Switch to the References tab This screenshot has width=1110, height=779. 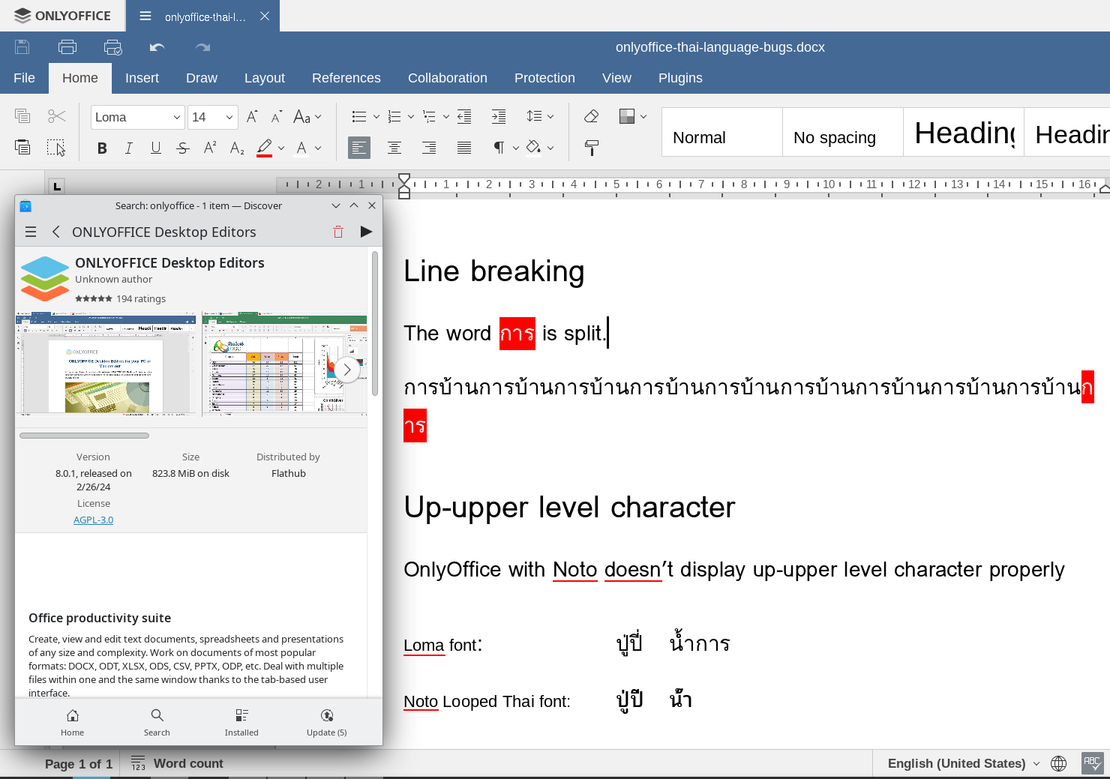(346, 78)
